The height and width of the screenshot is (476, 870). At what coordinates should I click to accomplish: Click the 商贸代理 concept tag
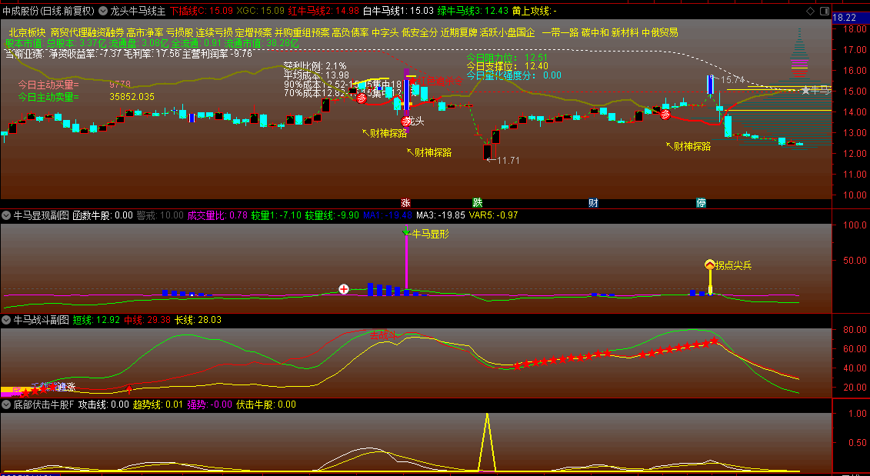[x=68, y=33]
